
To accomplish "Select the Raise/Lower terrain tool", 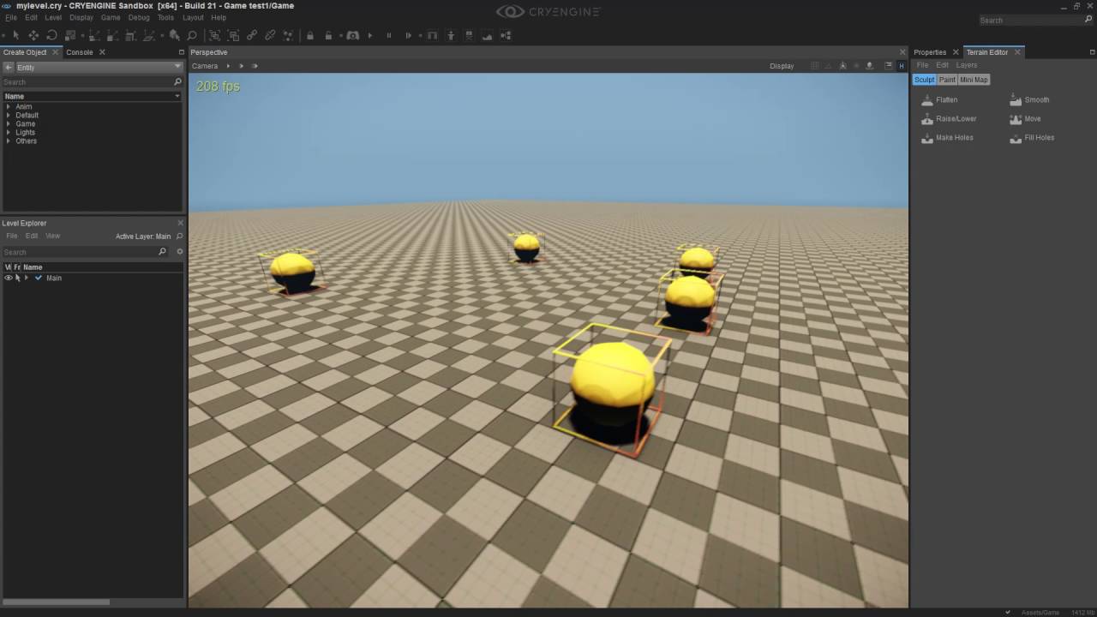I will [949, 118].
